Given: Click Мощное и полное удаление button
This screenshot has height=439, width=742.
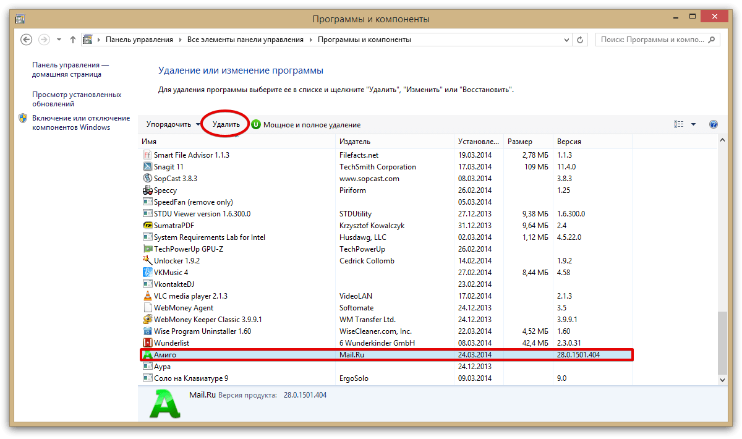Looking at the screenshot, I should click(x=306, y=124).
